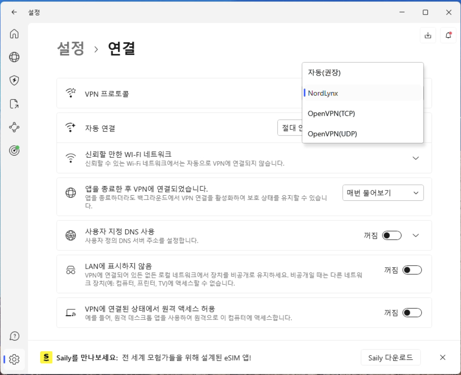Click the notification bell icon
Viewport: 461px width, 375px height.
448,35
